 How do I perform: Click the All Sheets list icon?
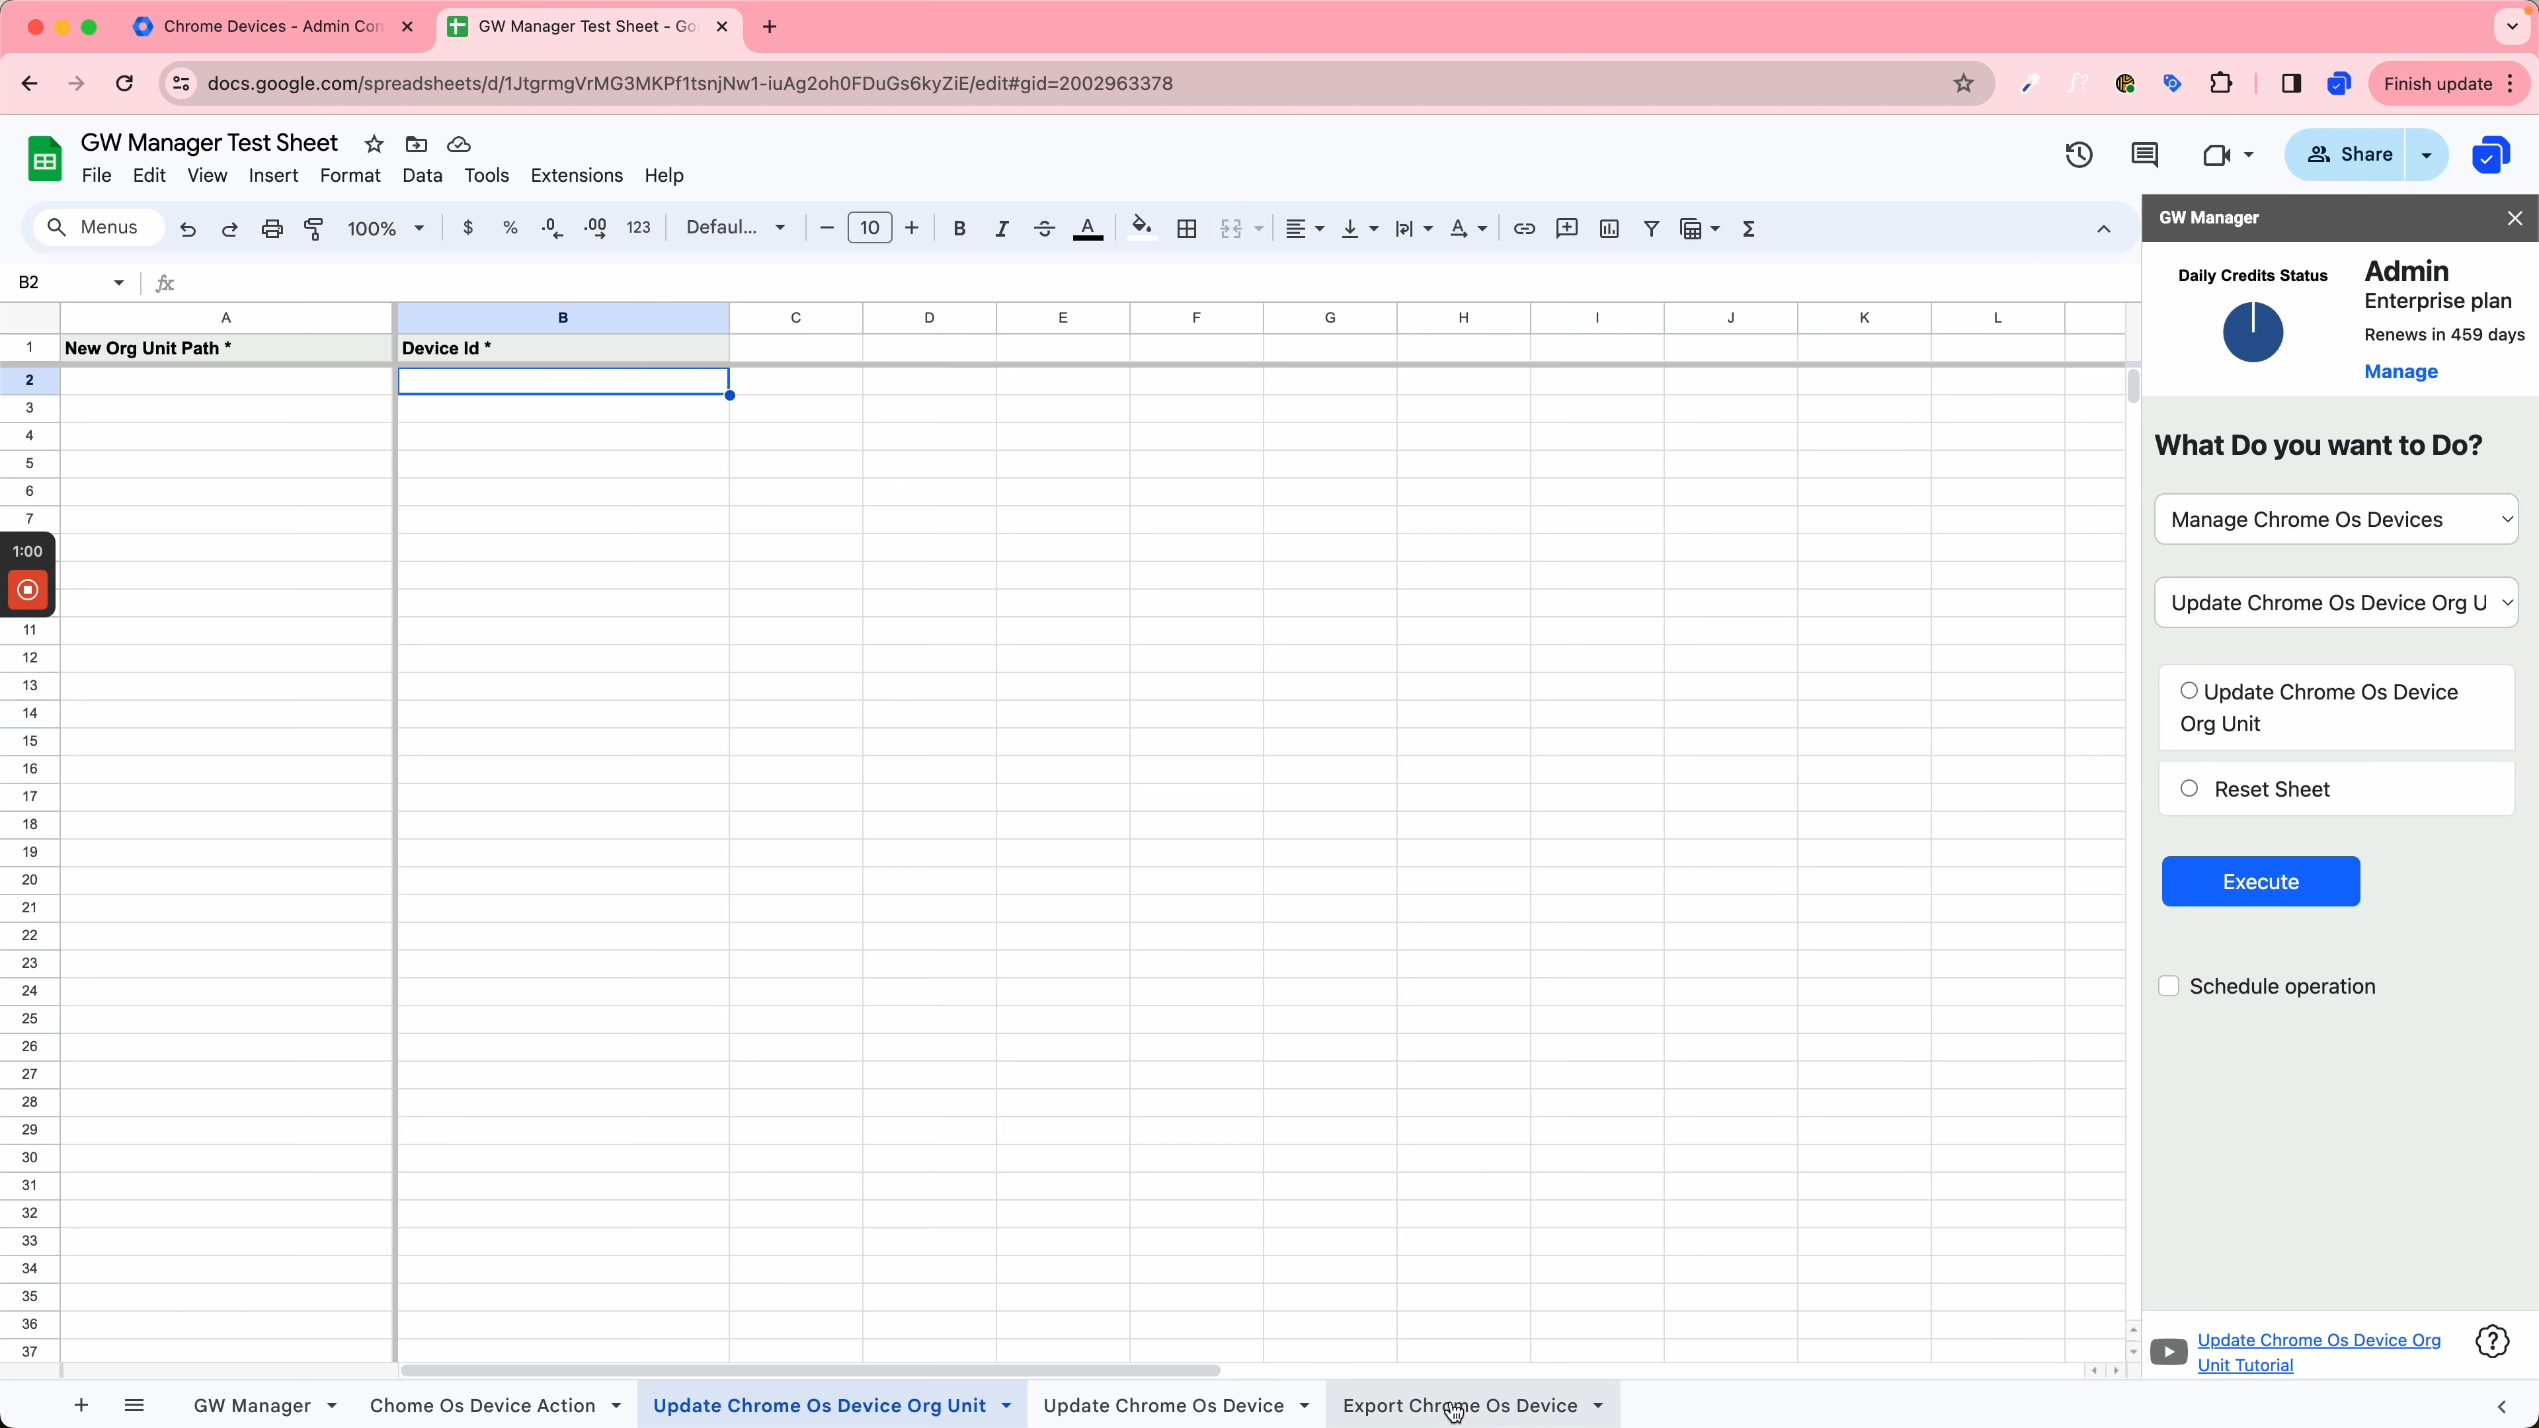pos(135,1406)
